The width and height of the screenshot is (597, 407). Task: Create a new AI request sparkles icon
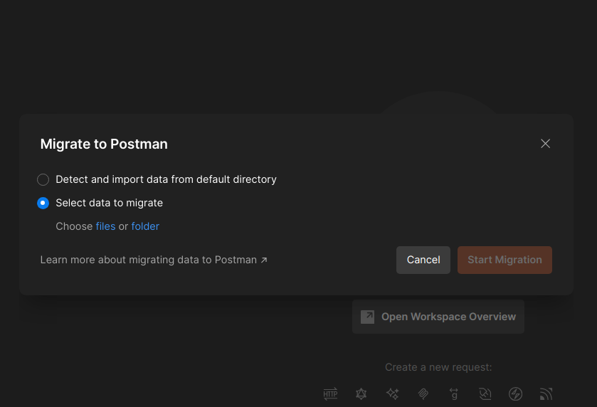click(x=392, y=393)
